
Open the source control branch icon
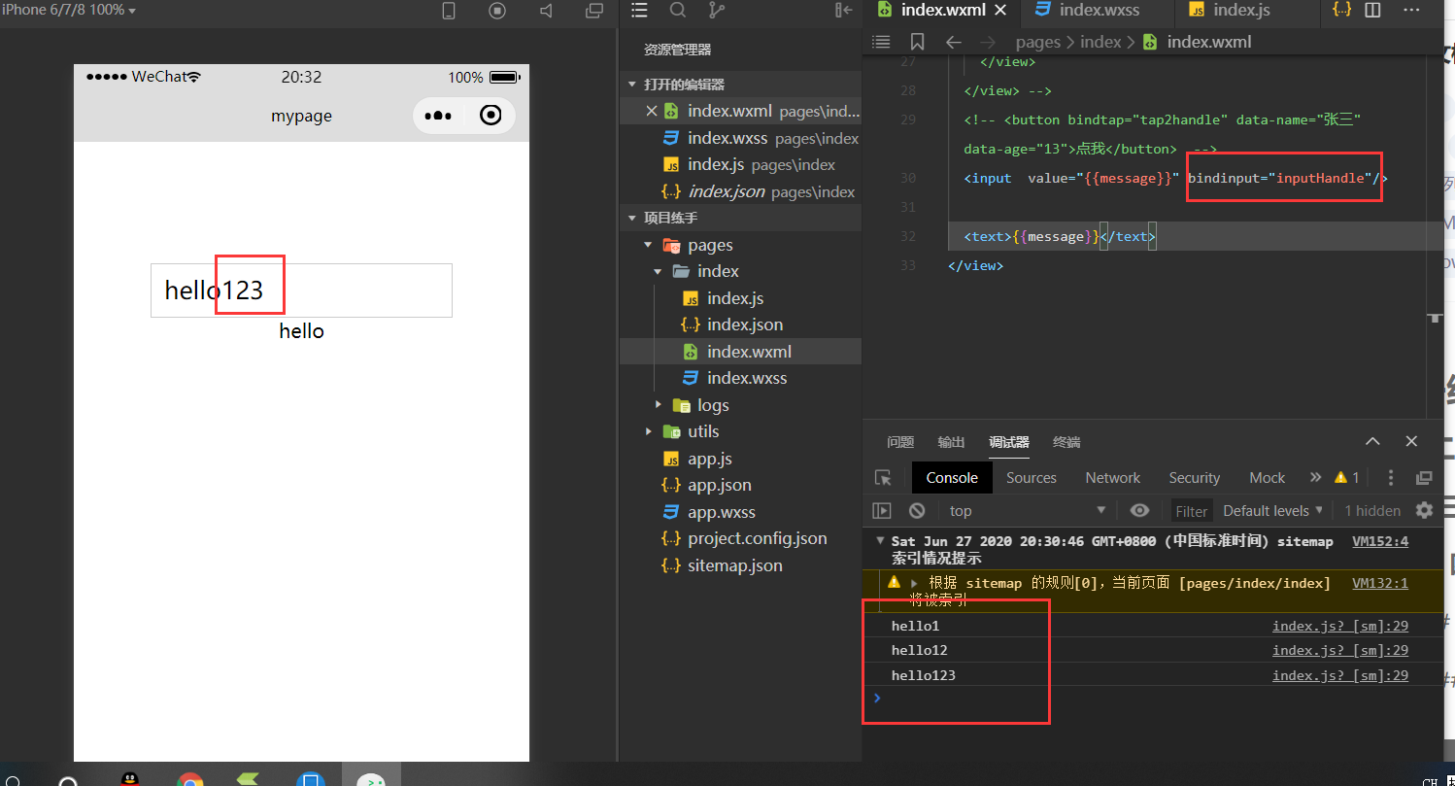(717, 11)
